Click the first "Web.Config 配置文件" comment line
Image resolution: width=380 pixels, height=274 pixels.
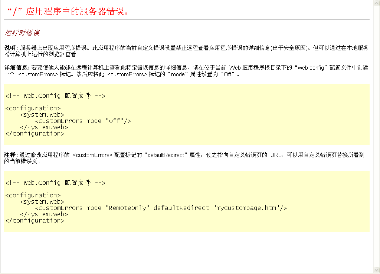(x=56, y=96)
